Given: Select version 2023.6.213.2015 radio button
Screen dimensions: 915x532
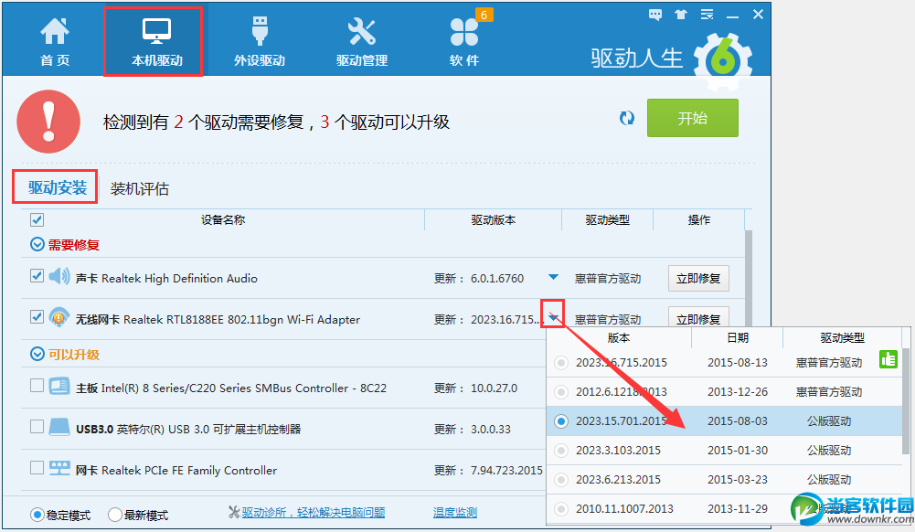Looking at the screenshot, I should (561, 480).
